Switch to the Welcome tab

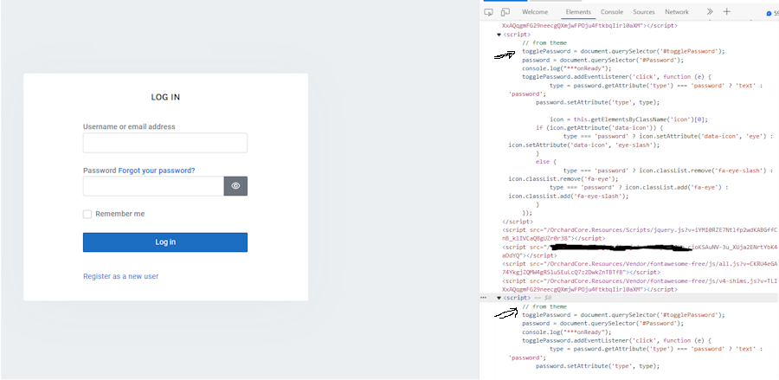click(535, 12)
